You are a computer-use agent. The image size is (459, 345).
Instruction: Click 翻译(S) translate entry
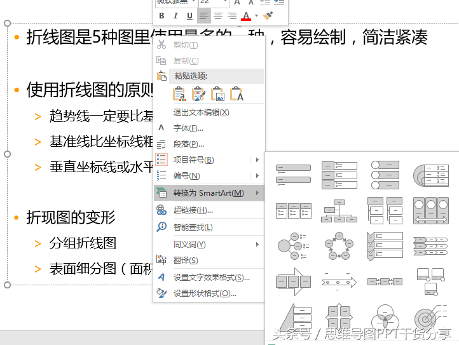209,260
